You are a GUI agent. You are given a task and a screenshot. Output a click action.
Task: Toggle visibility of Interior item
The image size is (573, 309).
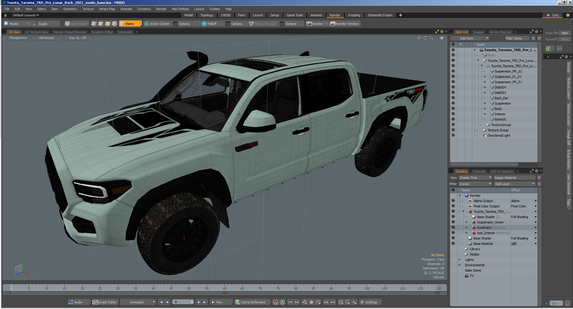(453, 114)
